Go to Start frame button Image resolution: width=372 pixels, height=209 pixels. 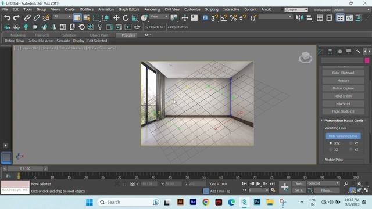[244, 183]
